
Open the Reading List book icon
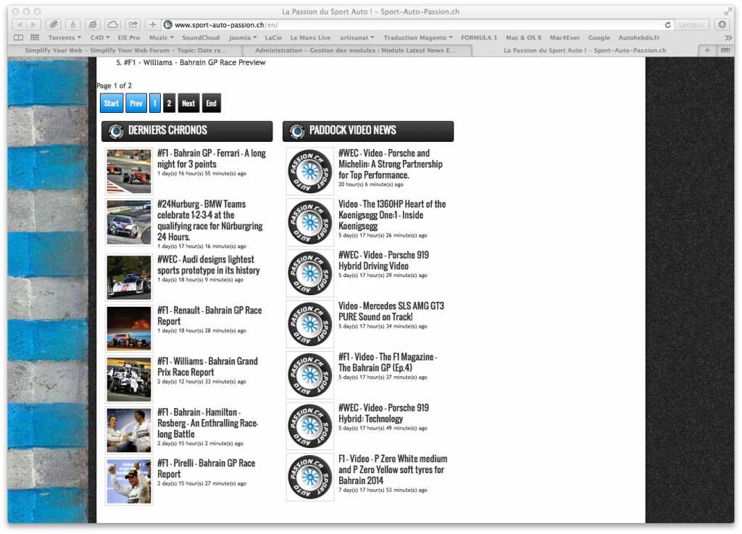click(18, 38)
